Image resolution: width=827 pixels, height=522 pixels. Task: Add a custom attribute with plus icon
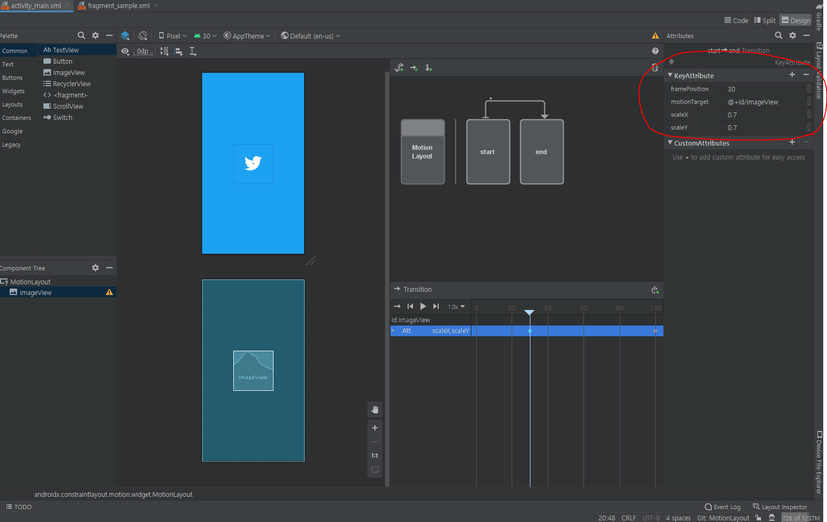(x=792, y=142)
